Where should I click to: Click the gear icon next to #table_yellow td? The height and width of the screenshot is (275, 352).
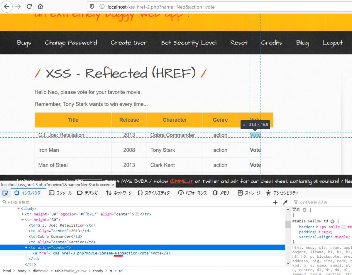(332, 221)
